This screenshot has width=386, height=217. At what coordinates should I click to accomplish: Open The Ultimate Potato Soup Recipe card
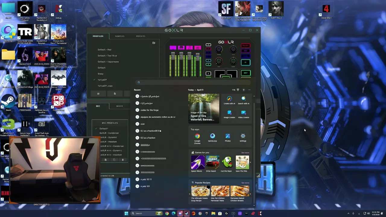200,193
